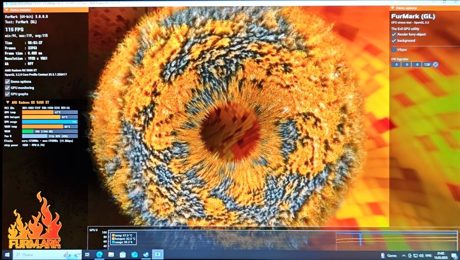Launch Microsoft Edge from taskbar
The height and width of the screenshot is (260, 460).
[99, 254]
